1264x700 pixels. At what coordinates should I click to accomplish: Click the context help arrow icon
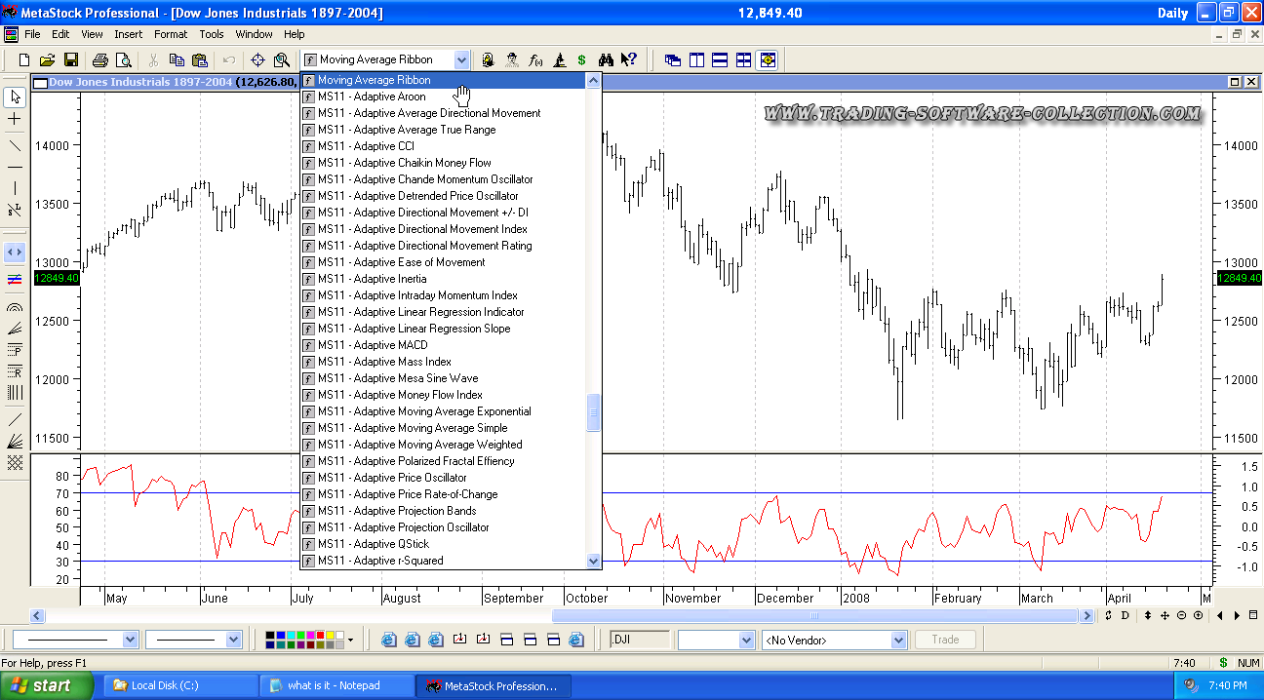[x=629, y=60]
